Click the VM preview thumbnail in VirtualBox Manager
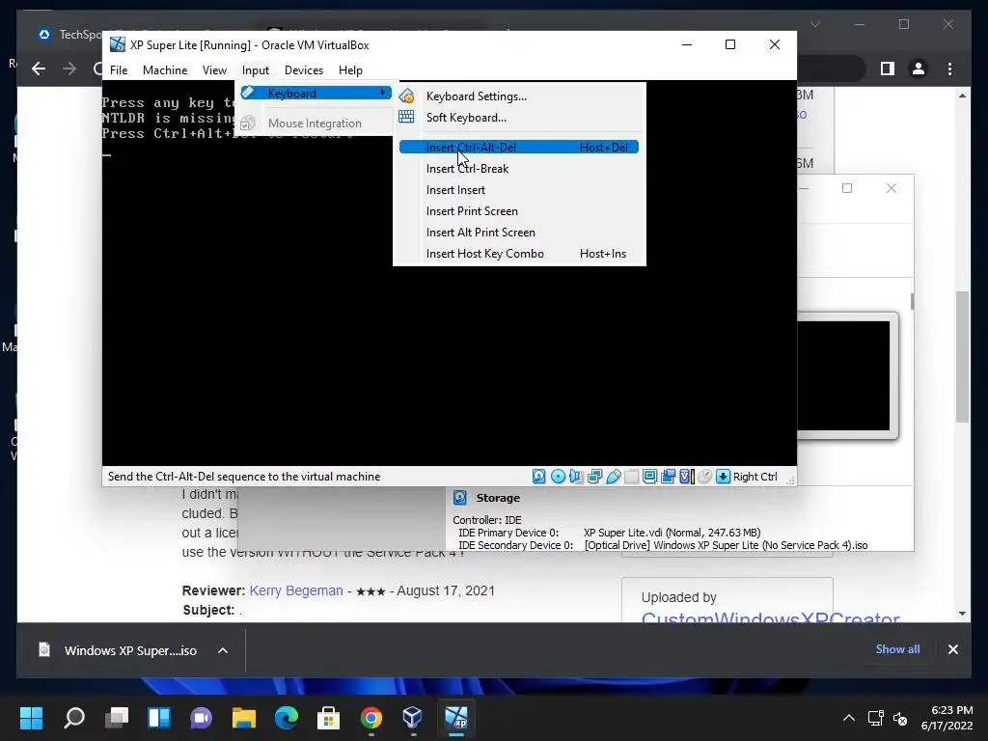This screenshot has width=988, height=741. [x=843, y=375]
